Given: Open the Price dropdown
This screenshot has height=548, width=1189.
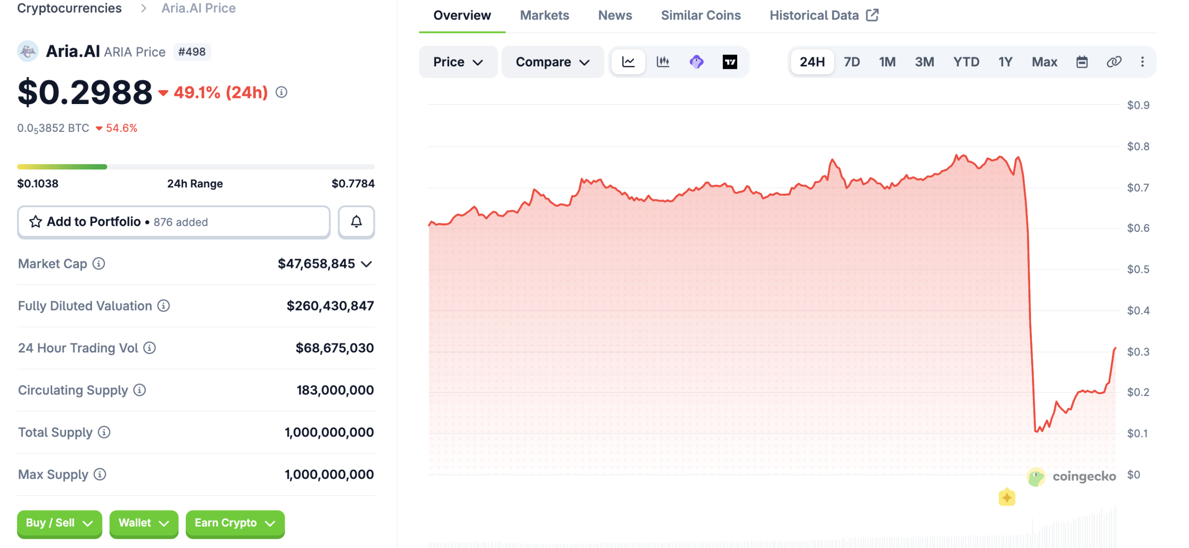Looking at the screenshot, I should [457, 62].
